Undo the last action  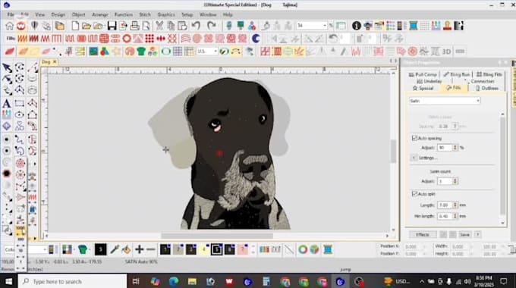pyautogui.click(x=196, y=26)
